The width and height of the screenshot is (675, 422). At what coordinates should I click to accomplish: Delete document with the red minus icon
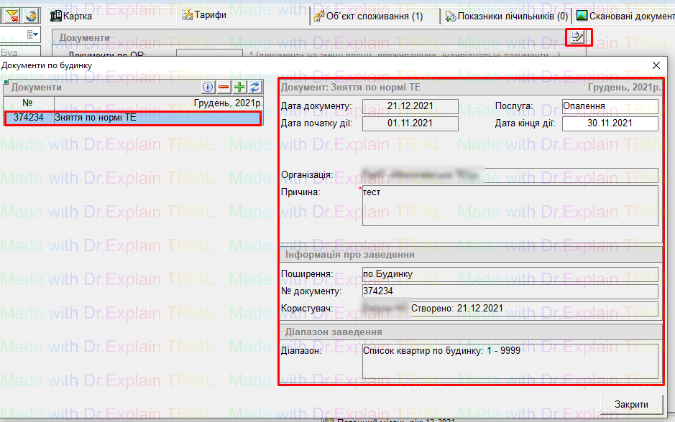pos(224,87)
